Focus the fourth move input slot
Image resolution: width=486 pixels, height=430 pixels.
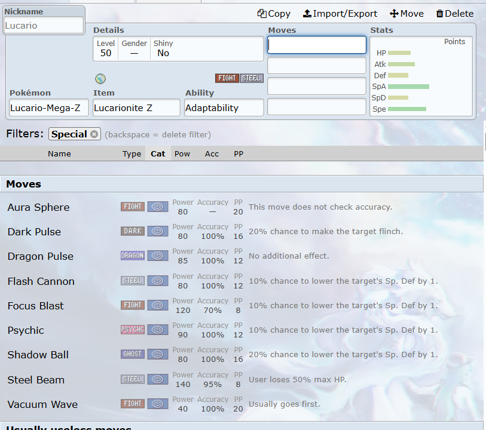click(x=317, y=107)
